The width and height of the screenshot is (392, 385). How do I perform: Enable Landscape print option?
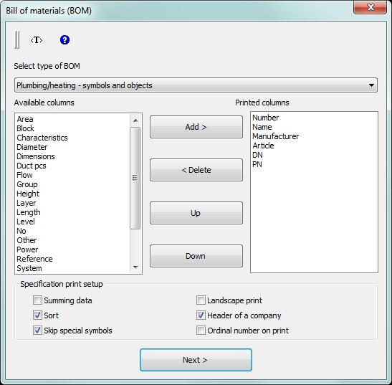[201, 300]
